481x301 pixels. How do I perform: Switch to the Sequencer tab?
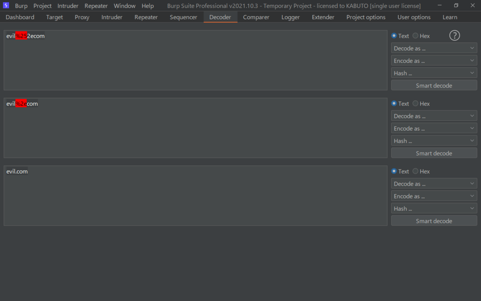click(184, 17)
